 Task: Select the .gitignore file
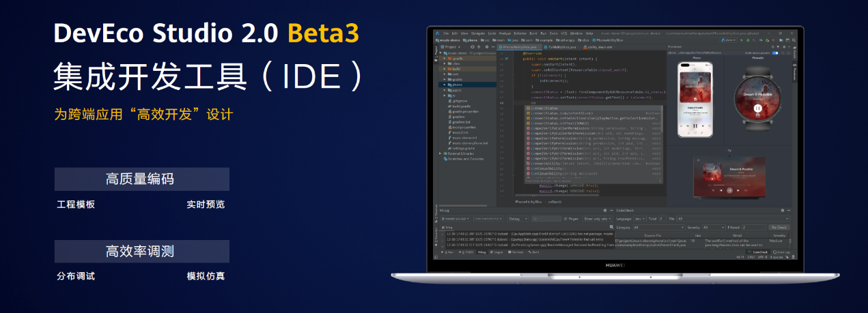tap(458, 101)
